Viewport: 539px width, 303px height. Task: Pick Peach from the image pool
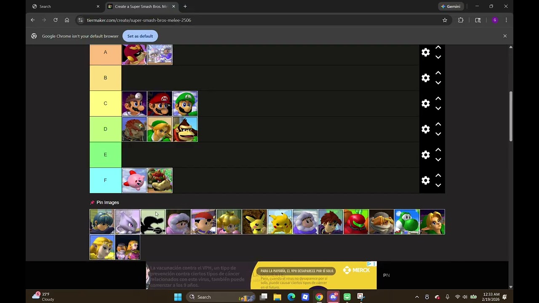point(229,222)
